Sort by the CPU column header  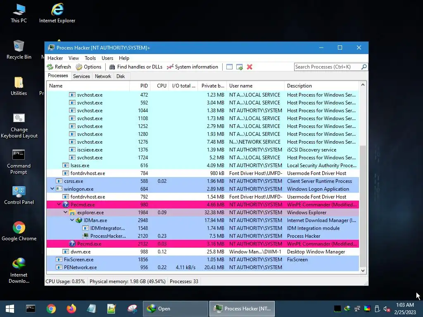coord(160,86)
